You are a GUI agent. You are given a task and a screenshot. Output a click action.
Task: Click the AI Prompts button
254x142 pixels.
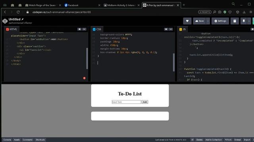[x=205, y=12]
